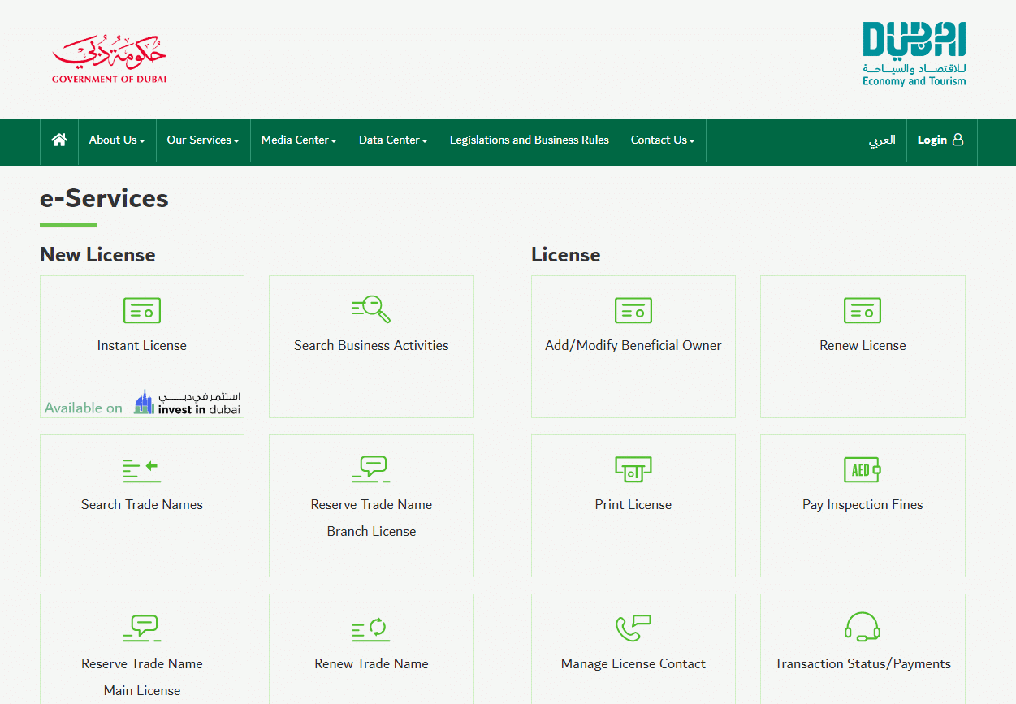Select the Search Trade Names icon
Viewport: 1016px width, 704px height.
pyautogui.click(x=141, y=469)
